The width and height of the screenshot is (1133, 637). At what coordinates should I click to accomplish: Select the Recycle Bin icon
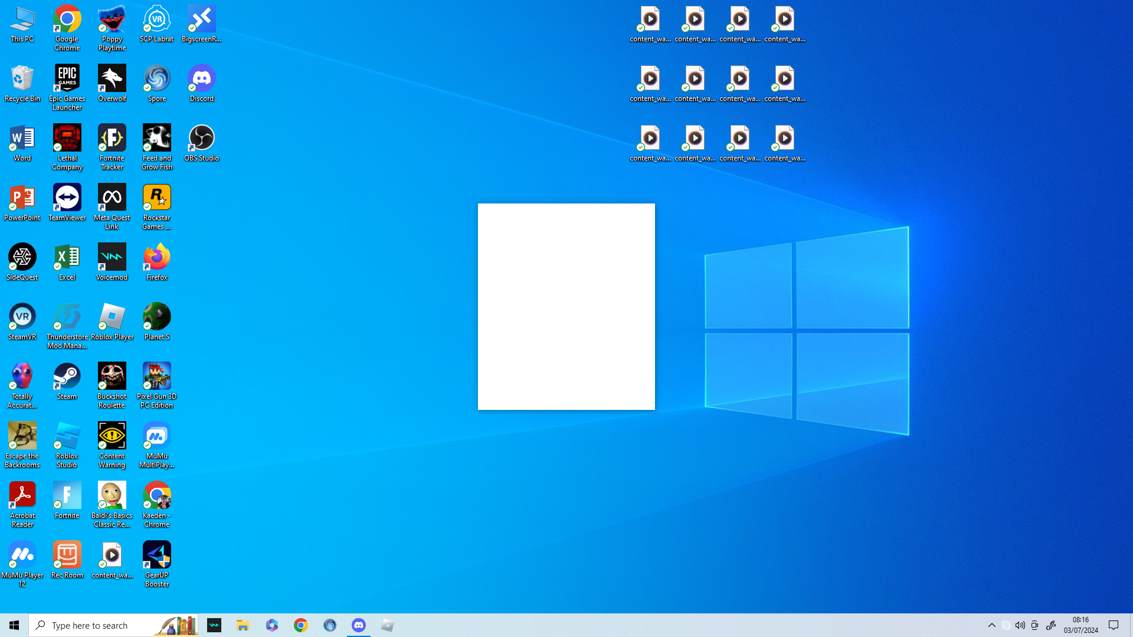click(22, 83)
